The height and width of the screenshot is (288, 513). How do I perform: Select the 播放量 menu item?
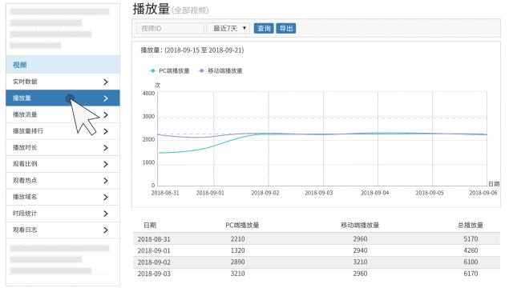63,98
